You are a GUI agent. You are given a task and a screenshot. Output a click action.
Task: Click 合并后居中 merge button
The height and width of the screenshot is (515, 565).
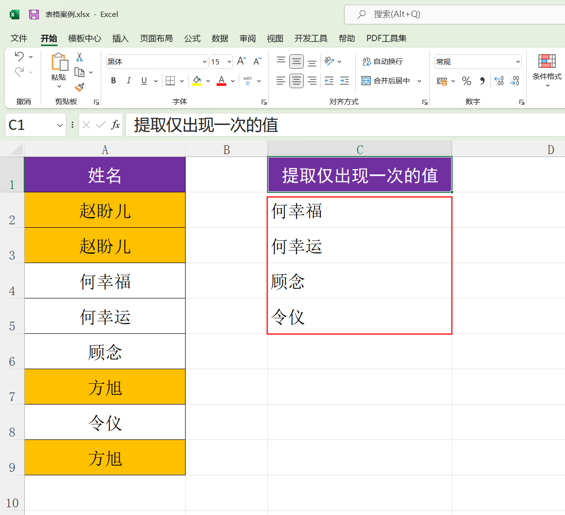click(x=386, y=81)
